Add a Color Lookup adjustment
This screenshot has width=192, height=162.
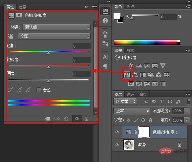pos(167,75)
